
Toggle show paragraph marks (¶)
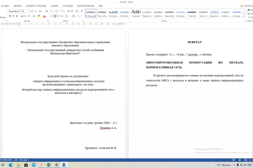(x=82, y=11)
